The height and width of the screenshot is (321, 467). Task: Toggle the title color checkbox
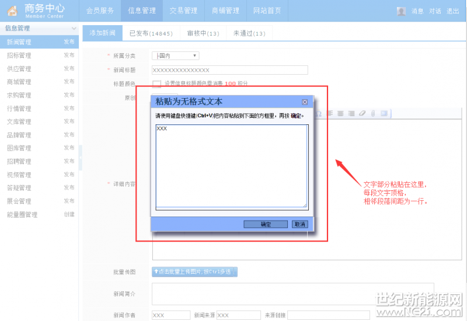tap(156, 84)
